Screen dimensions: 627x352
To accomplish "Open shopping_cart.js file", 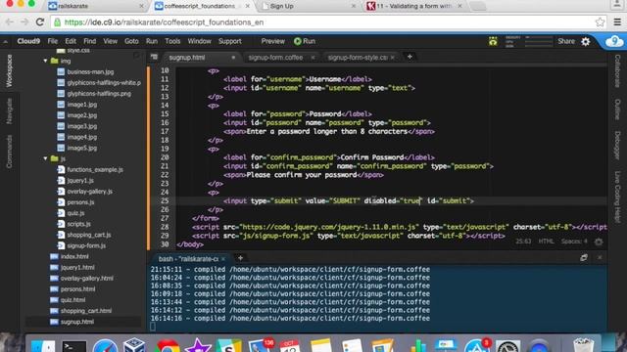I will click(x=89, y=235).
